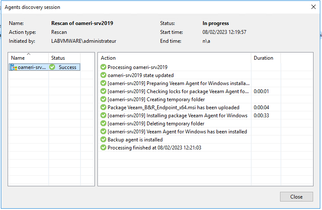Screen dimensions: 322x210
Task: Click success icon beside Package uploaded entry
Action: [x=103, y=107]
